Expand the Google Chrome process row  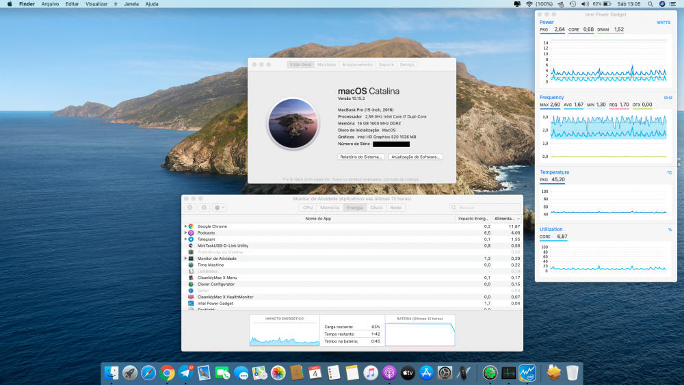coord(185,226)
